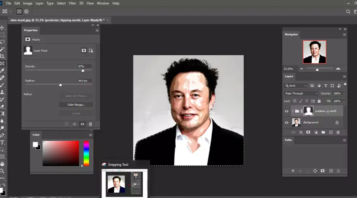Select the Pen tool
The width and height of the screenshot is (357, 198).
coord(2,135)
